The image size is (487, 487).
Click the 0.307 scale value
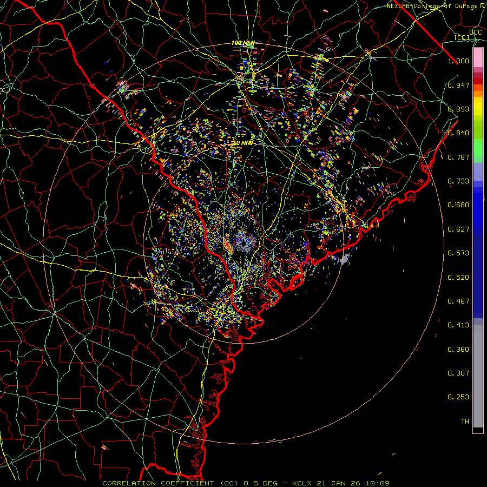(458, 373)
